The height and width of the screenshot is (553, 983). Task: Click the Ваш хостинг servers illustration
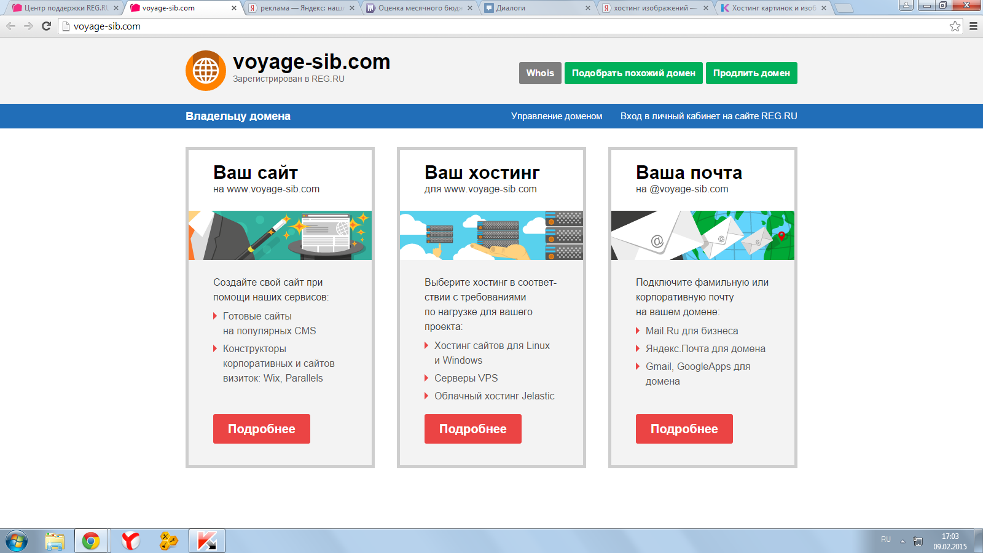click(491, 235)
